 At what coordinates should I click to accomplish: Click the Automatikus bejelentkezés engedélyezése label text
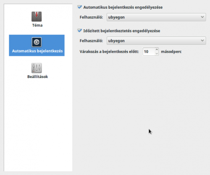(123, 7)
